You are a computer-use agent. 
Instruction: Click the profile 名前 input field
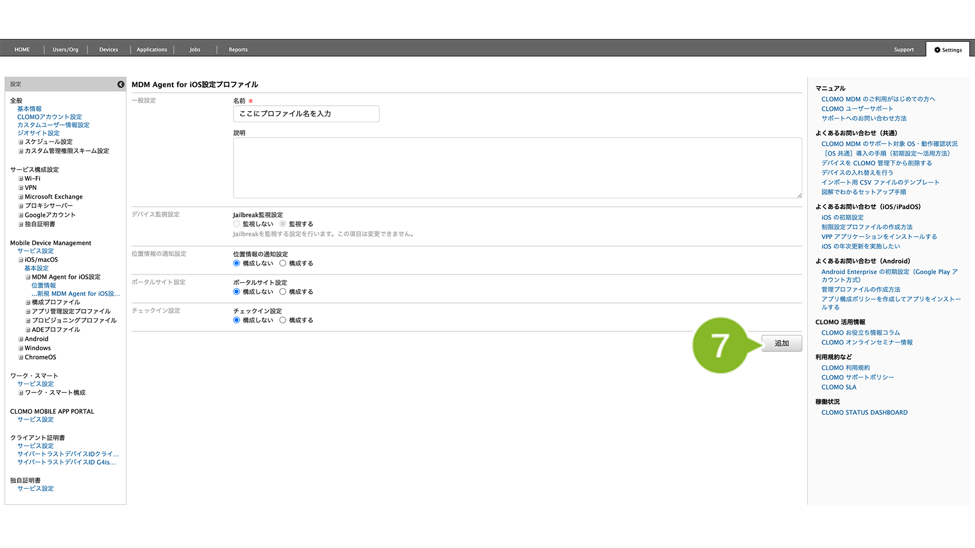pyautogui.click(x=306, y=114)
